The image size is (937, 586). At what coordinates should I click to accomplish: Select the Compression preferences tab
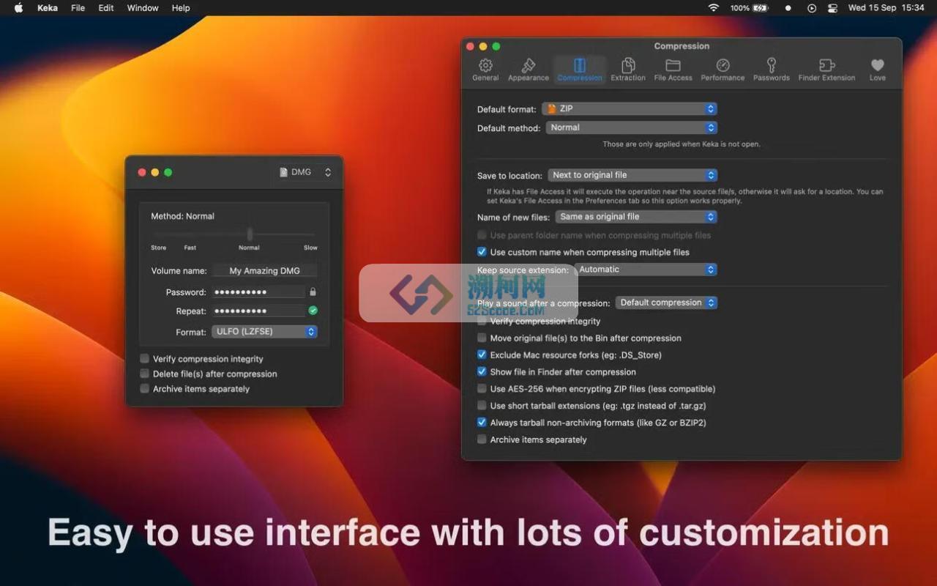580,70
